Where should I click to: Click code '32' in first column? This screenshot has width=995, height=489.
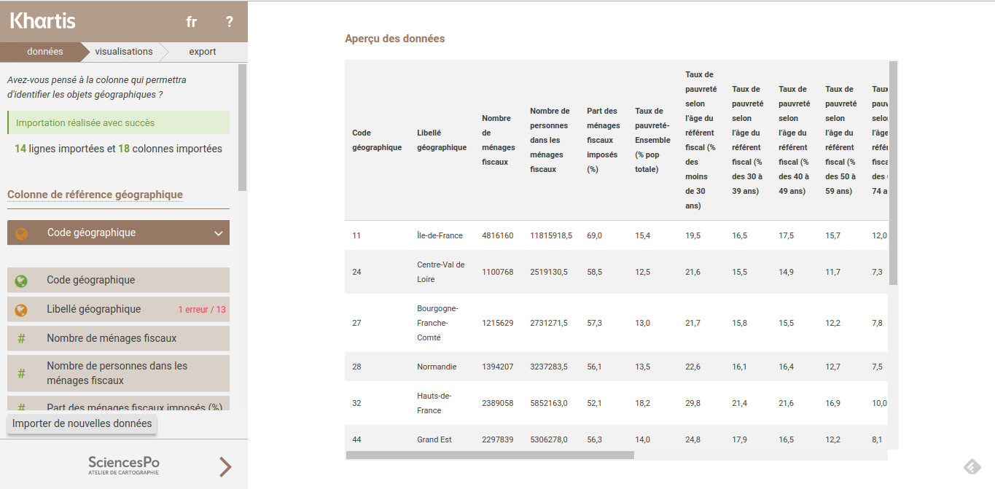[356, 403]
